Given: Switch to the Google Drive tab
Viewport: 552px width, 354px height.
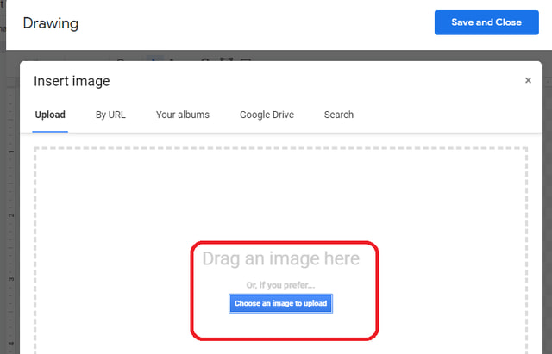Looking at the screenshot, I should (x=267, y=115).
